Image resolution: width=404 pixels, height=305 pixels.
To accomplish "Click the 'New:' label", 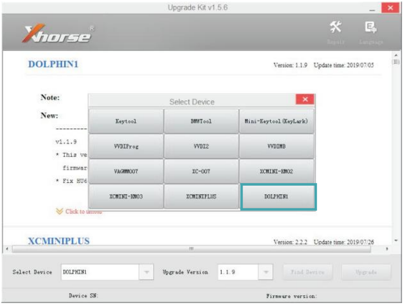I will 49,115.
